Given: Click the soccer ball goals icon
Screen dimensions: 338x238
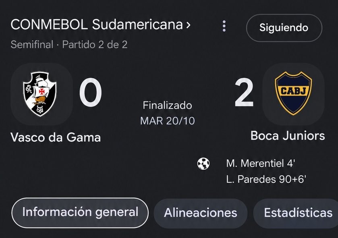Looking at the screenshot, I should [203, 164].
